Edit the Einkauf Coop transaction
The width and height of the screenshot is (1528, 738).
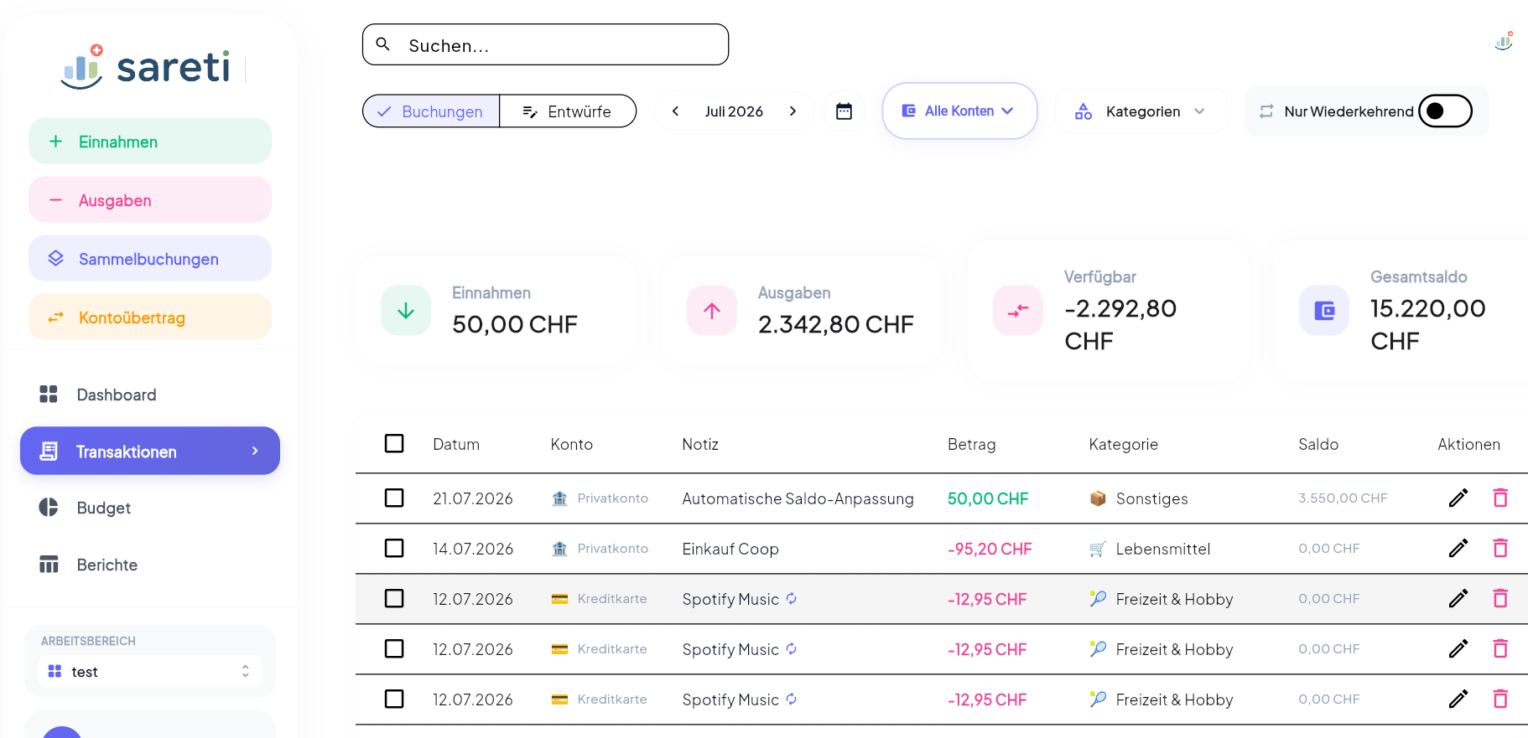[x=1458, y=549]
